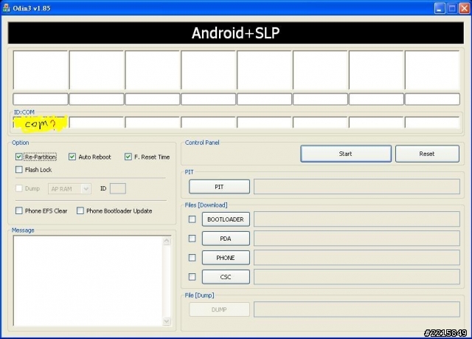
Task: Enable the Flash Lock checkbox
Action: pyautogui.click(x=19, y=170)
